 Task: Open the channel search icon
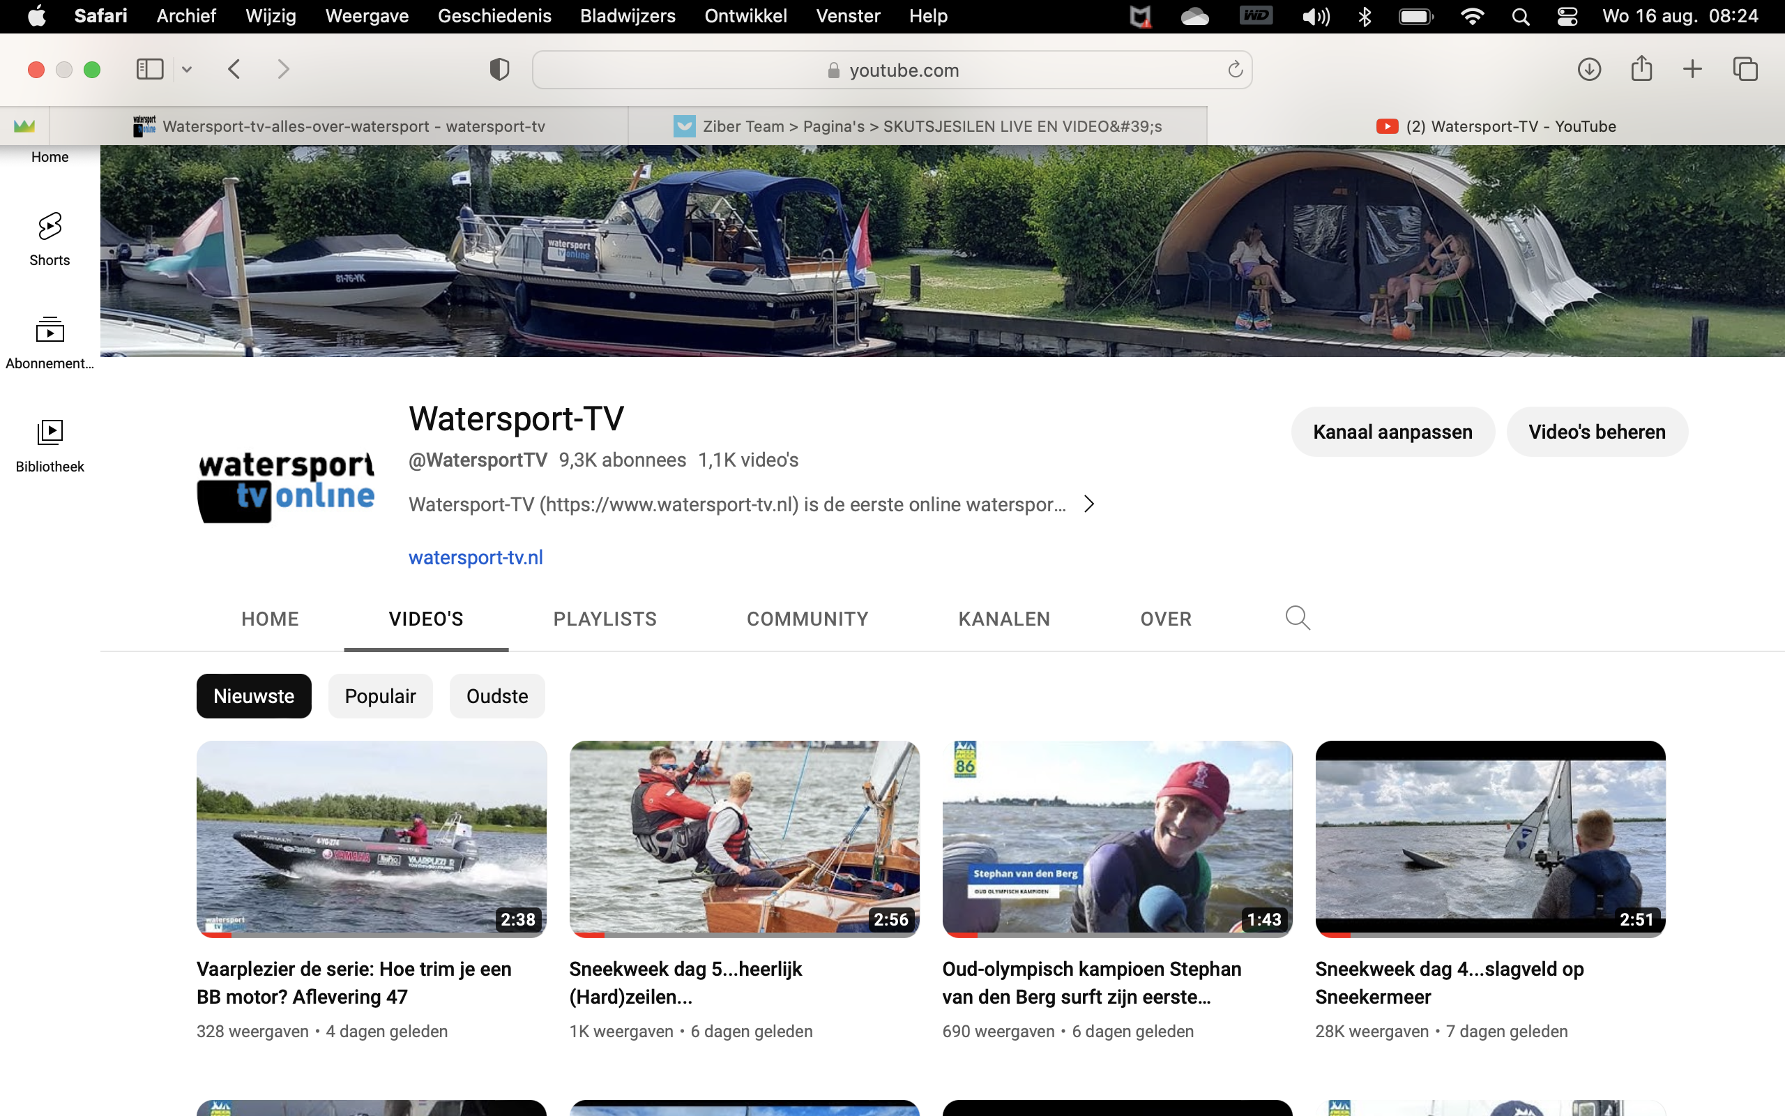tap(1298, 618)
